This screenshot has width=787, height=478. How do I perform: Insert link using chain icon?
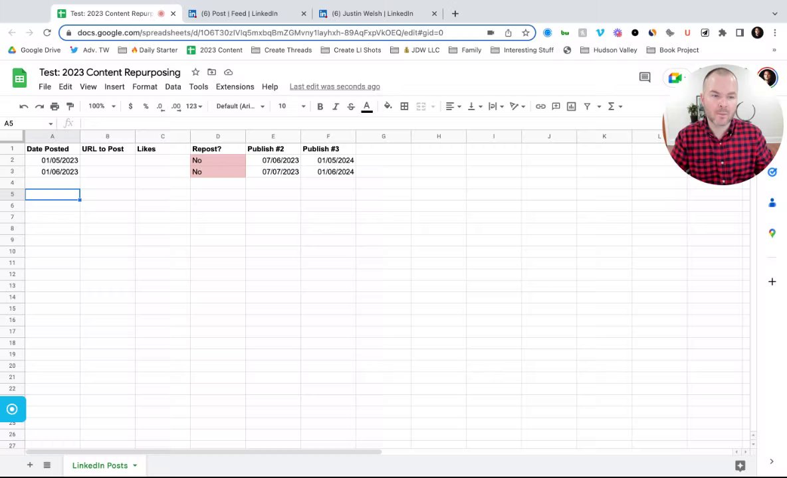point(540,106)
